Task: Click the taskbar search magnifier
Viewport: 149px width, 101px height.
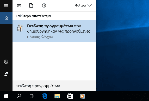Action: point(19,96)
